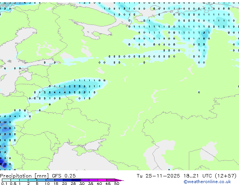Select the 2–5 mm legend color swatch
239x185 pixels.
[x=32, y=180]
